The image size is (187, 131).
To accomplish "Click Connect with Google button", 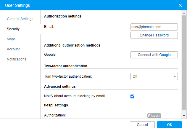I will pos(154,55).
